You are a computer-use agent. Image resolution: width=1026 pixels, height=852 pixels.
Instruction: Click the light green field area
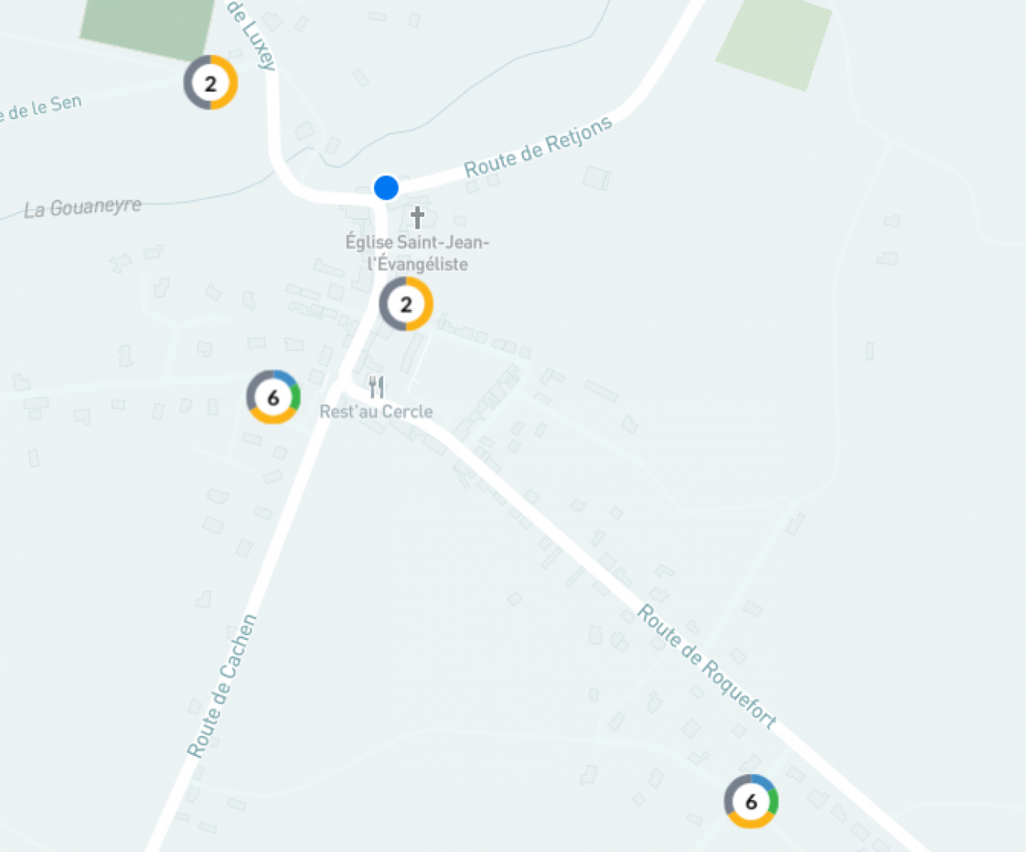coord(774,43)
